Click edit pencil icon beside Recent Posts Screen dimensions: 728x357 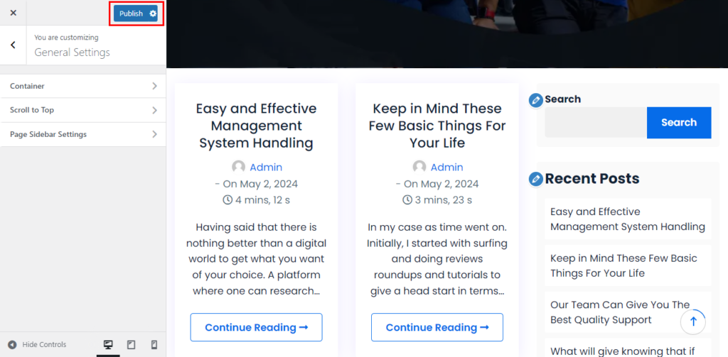(536, 179)
